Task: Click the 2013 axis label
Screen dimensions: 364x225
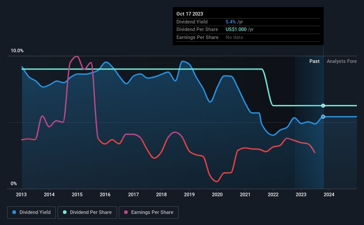Action: click(21, 194)
